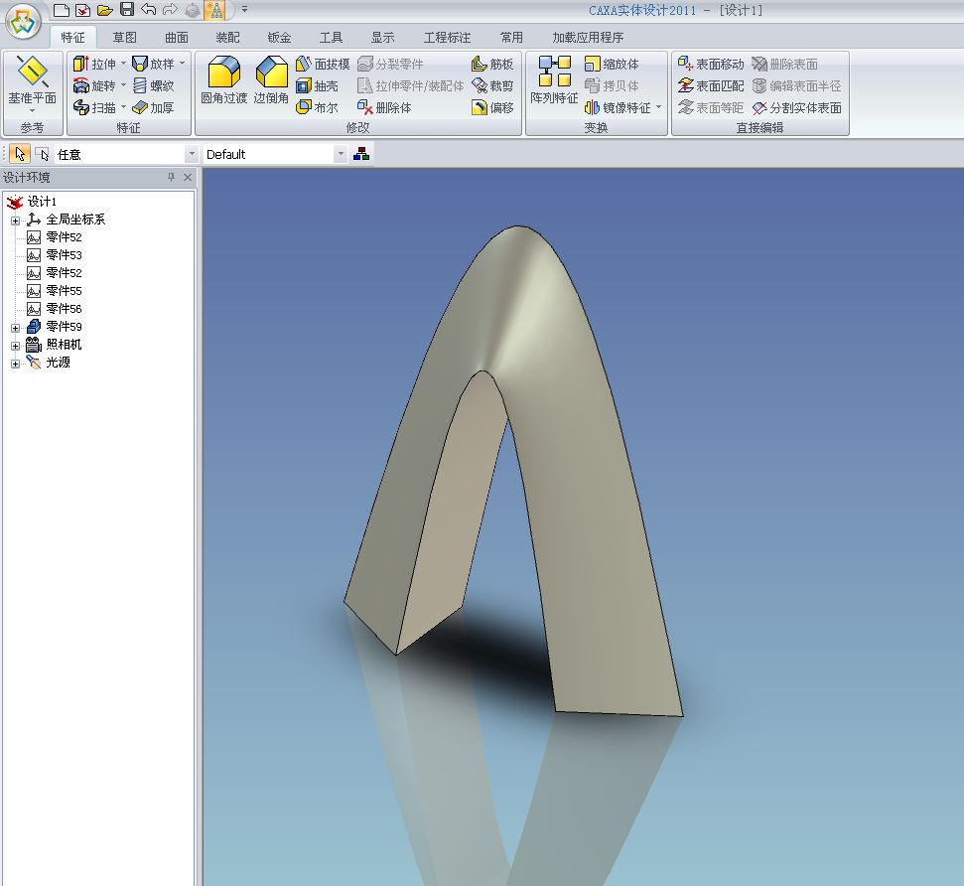
Task: Click the 圆角过渡 (fillet) tool
Action: 223,80
